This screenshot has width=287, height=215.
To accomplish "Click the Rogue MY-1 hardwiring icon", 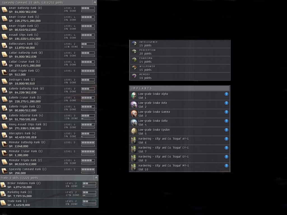I will [x=134, y=167].
